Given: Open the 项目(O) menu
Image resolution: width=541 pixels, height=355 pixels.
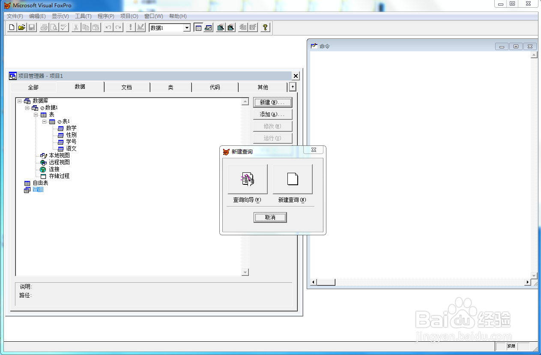Looking at the screenshot, I should [129, 16].
